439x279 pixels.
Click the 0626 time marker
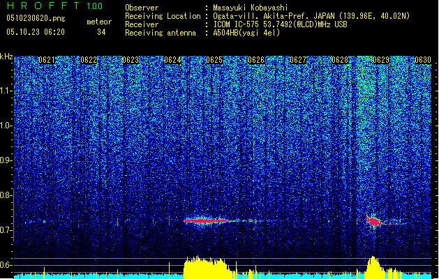tap(256, 60)
